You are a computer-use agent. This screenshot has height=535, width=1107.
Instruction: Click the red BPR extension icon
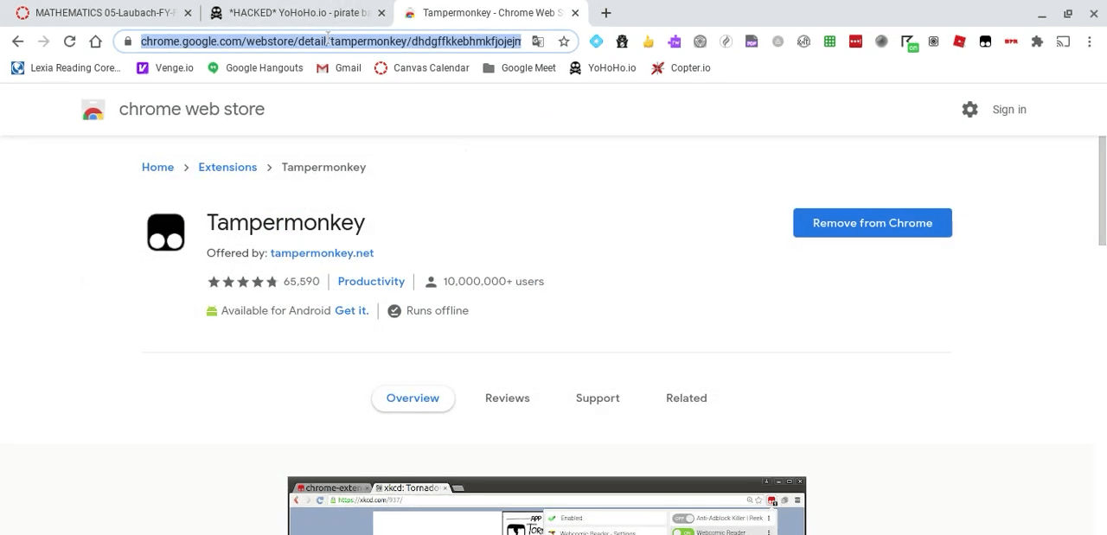(1011, 41)
